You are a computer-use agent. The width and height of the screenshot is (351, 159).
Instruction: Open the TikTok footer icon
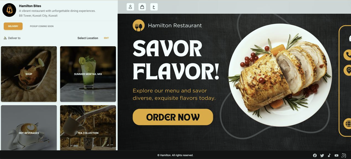(329, 155)
